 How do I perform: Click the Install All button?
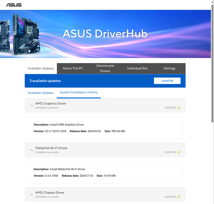167,81
